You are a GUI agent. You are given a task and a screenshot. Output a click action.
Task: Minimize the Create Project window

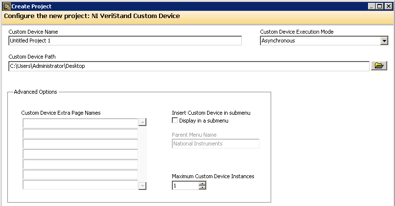(x=372, y=6)
